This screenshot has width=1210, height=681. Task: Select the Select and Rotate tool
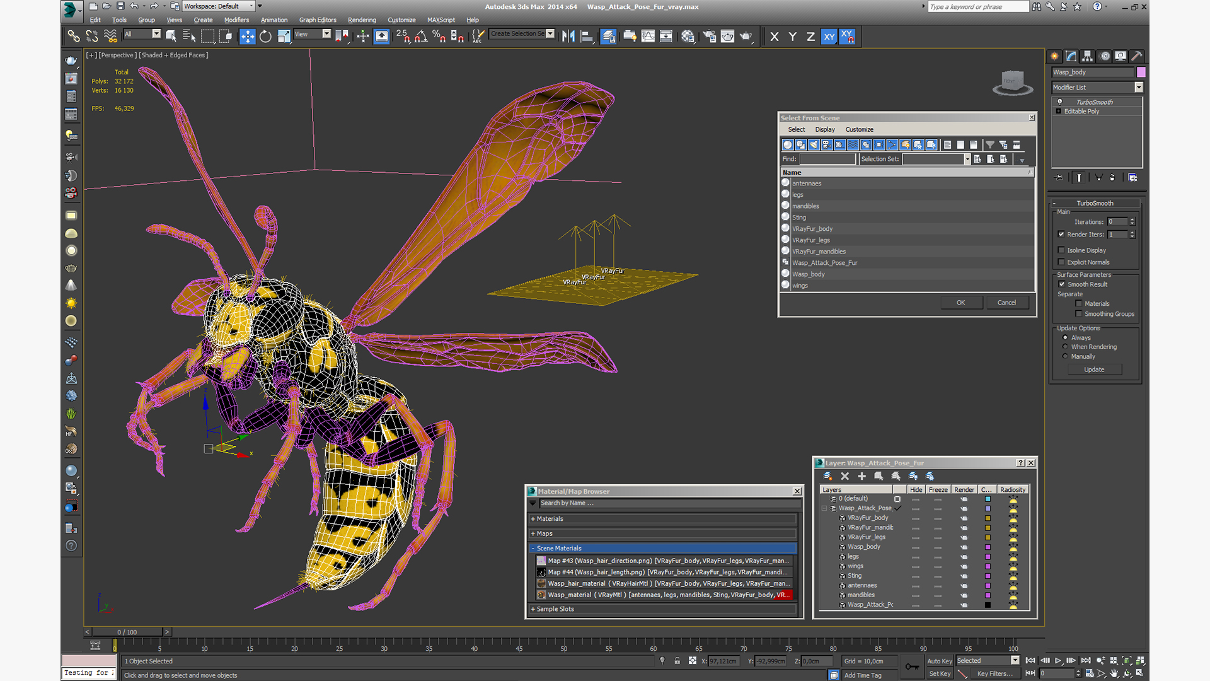[265, 37]
